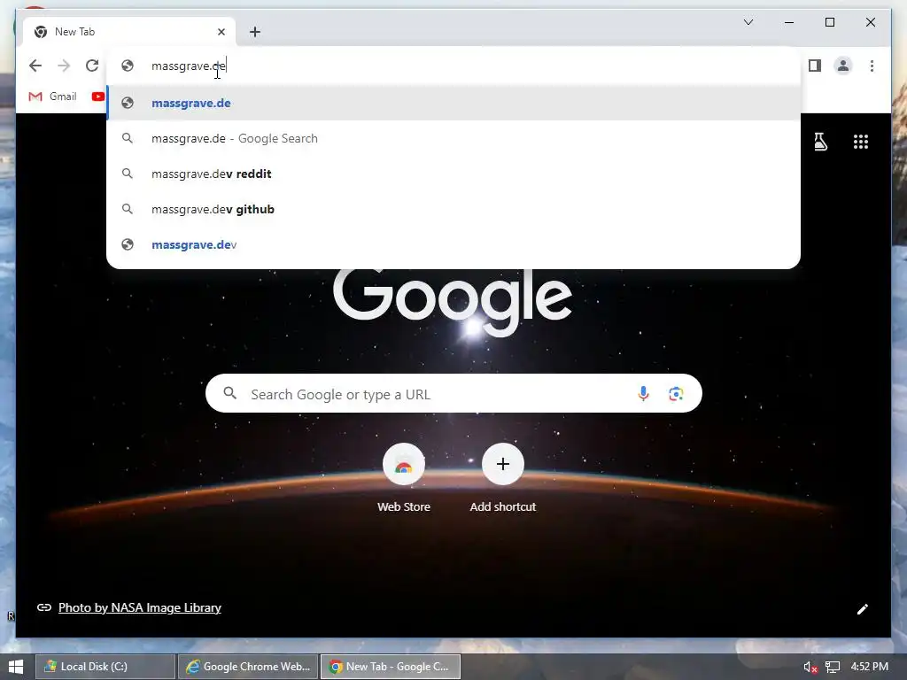Screen dimensions: 907x680
Task: Open Chrome's three-dot menu
Action: [x=872, y=66]
